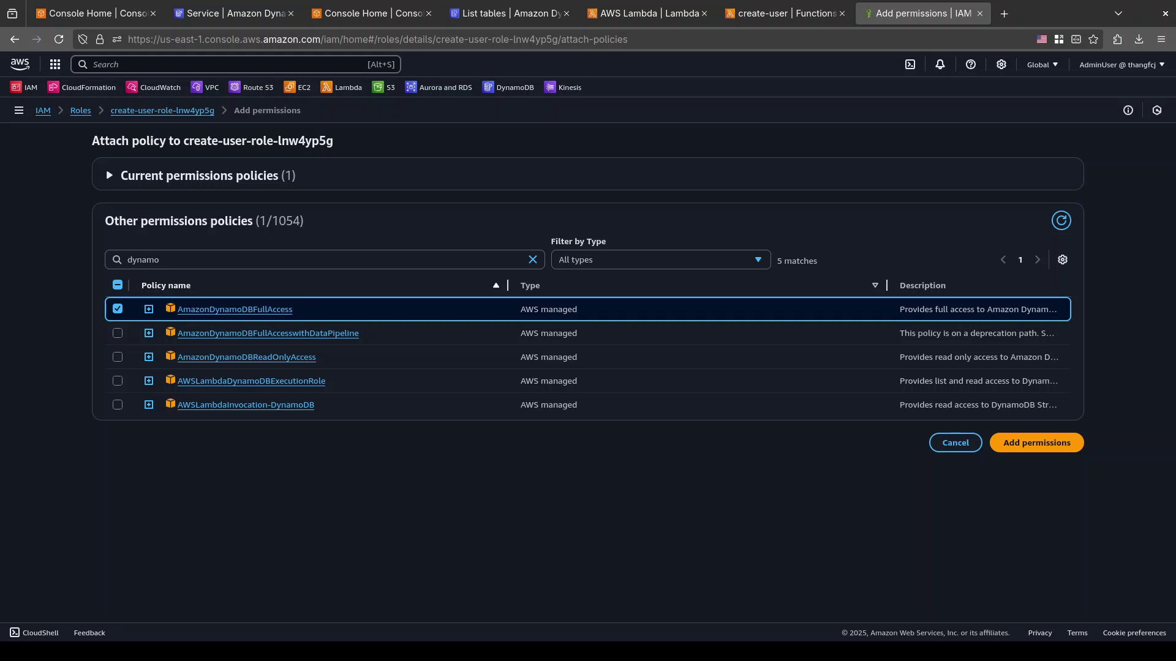This screenshot has width=1176, height=661.
Task: Open the S3 favorites shortcut
Action: pos(383,87)
